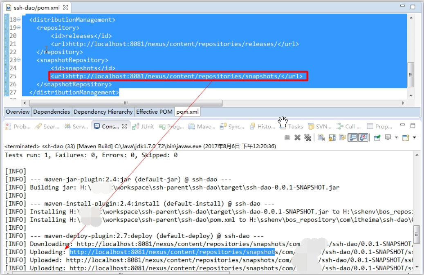Toggle Word Wrap in the console toolbar
Screen dimensions: 424x275
[342, 138]
